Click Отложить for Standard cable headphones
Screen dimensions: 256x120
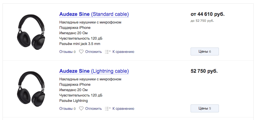pyautogui.click(x=93, y=52)
